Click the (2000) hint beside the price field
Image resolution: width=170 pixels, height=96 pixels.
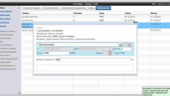[x=72, y=53]
